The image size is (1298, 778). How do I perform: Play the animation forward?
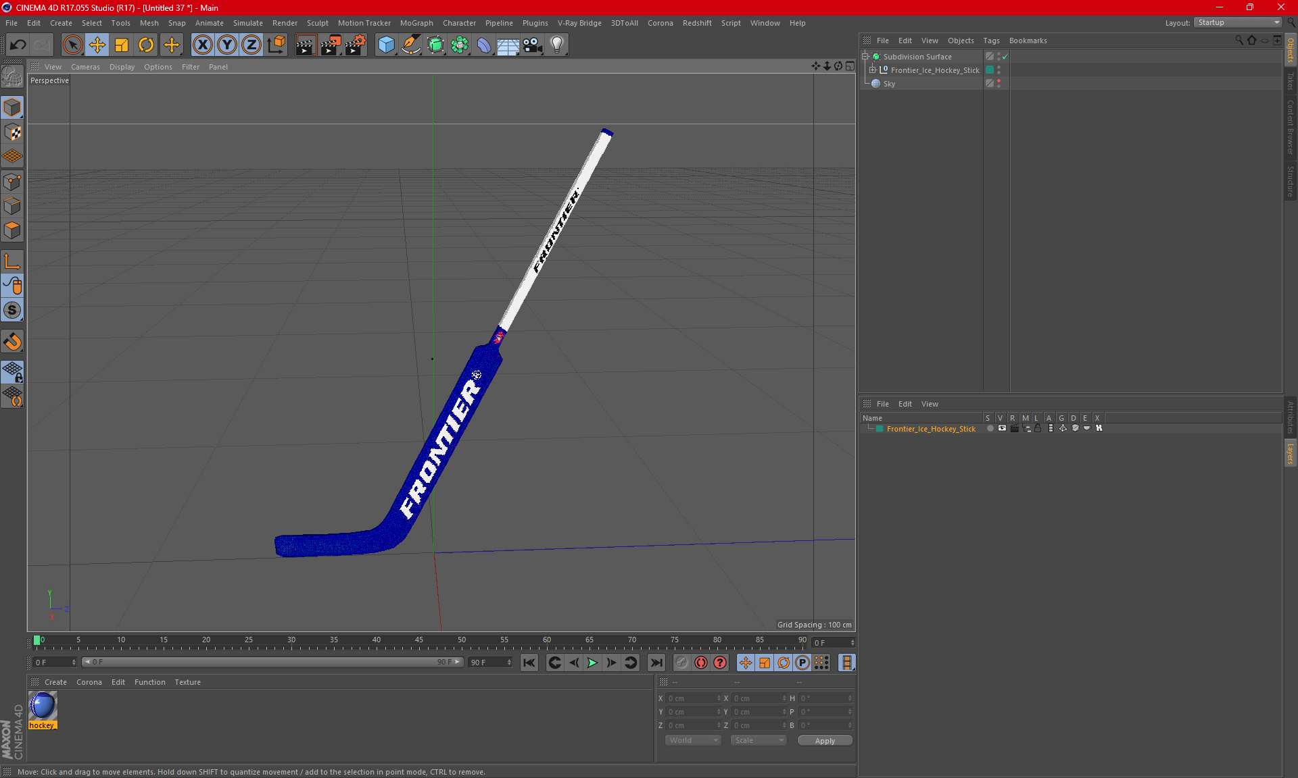(x=592, y=663)
